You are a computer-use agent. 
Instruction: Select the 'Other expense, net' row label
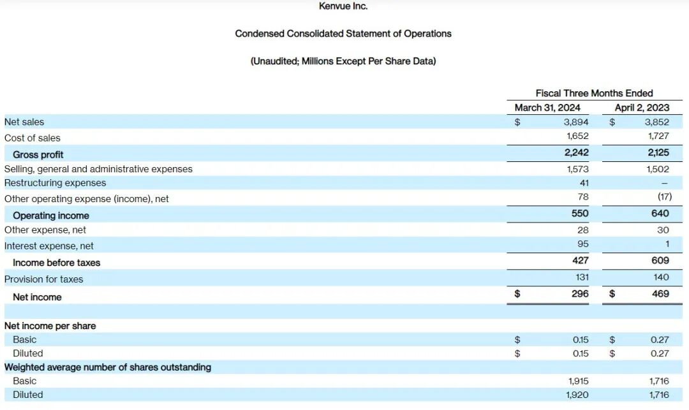coord(45,230)
